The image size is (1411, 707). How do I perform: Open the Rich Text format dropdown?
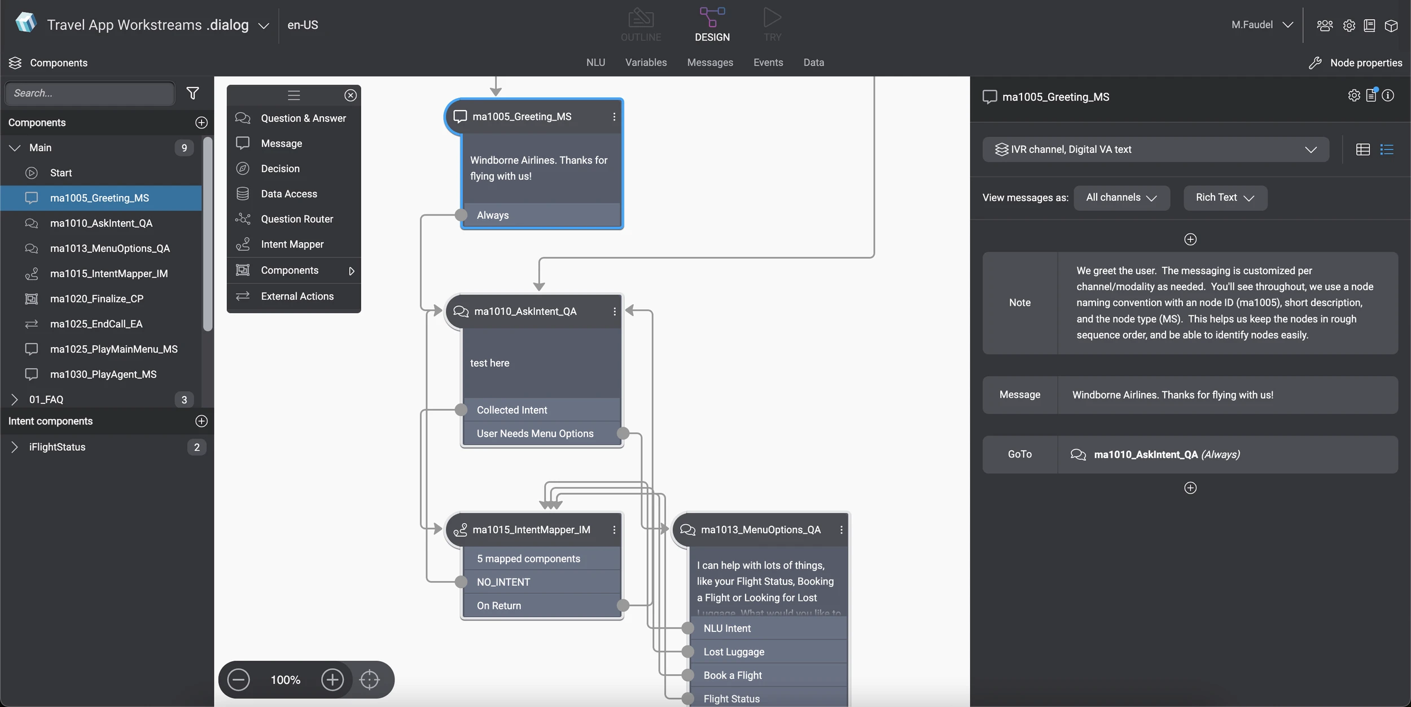click(x=1225, y=197)
